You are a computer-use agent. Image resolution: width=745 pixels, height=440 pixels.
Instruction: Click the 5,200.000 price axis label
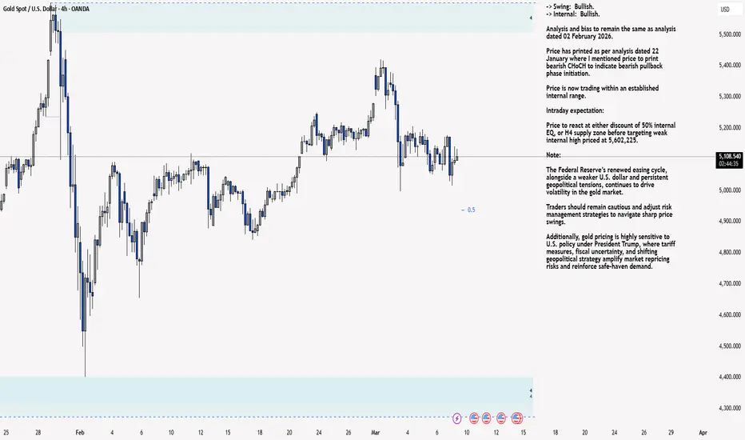pos(730,127)
